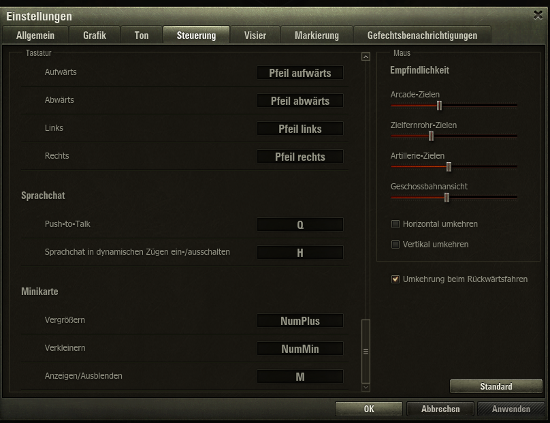Switch to the Grafik tab

tap(95, 35)
